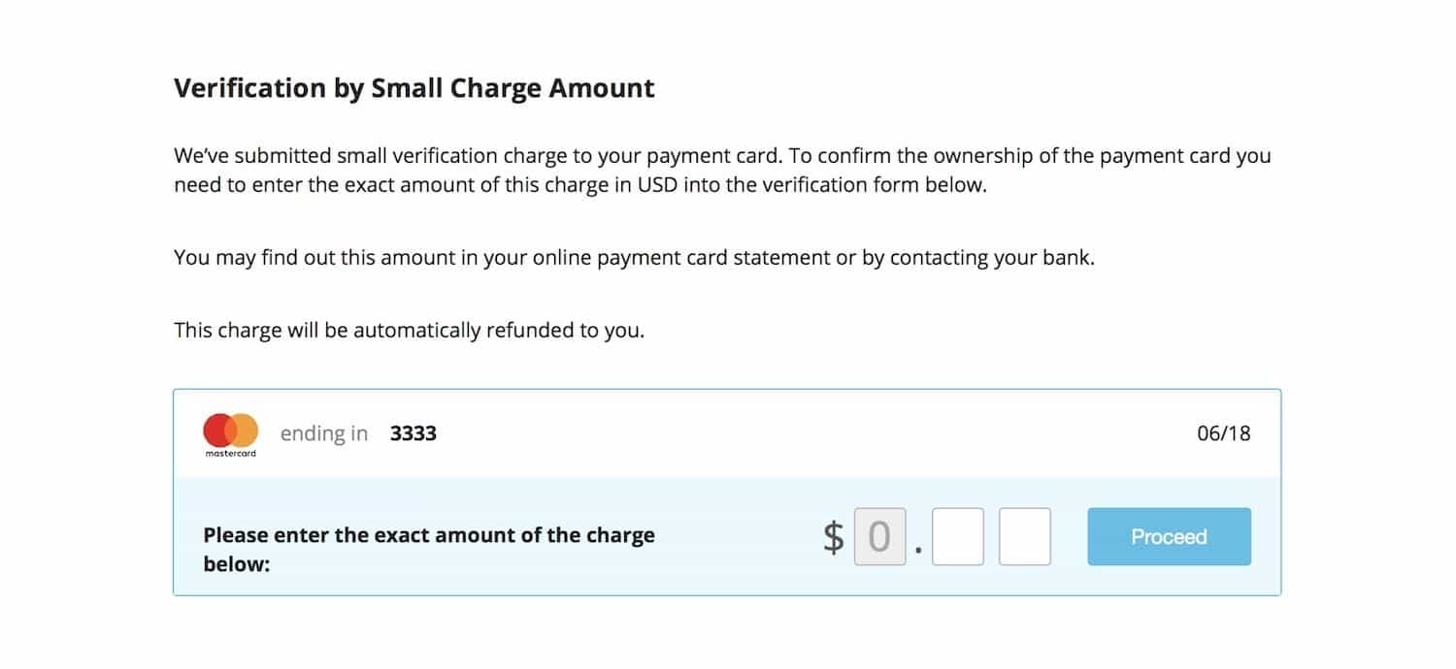
Task: Click the Mastercard logo's orange circle
Action: click(x=245, y=430)
